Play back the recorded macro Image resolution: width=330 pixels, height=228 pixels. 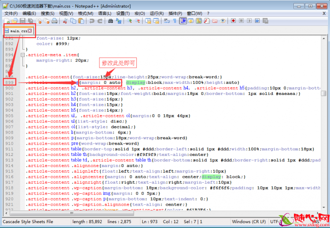pos(249,21)
